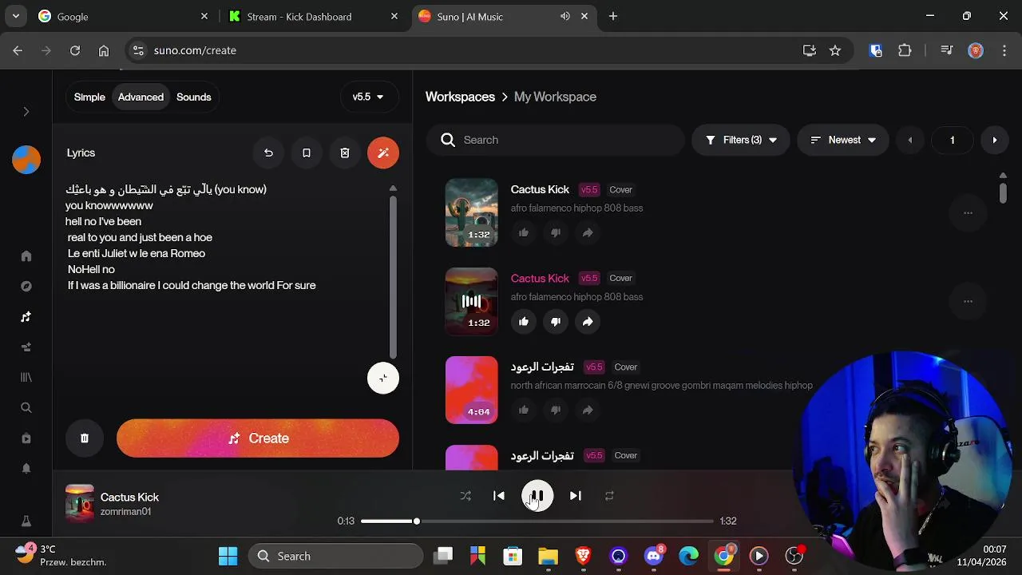The height and width of the screenshot is (575, 1022).
Task: Skip to the previous track
Action: 499,496
